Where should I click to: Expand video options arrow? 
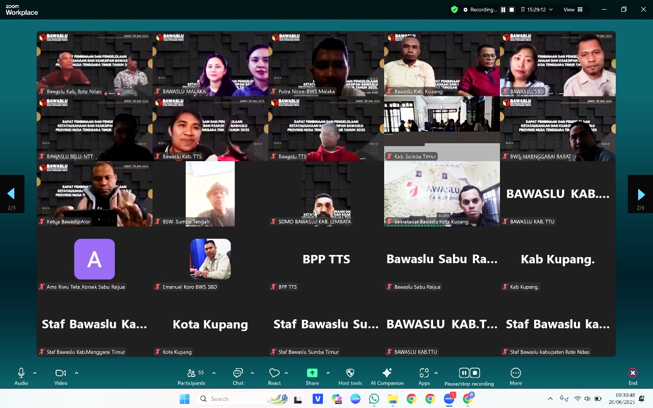(77, 373)
